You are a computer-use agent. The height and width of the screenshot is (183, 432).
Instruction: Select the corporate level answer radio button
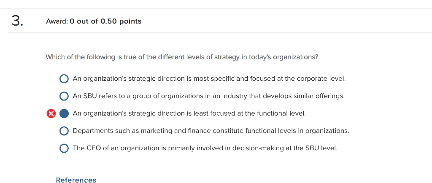64,79
